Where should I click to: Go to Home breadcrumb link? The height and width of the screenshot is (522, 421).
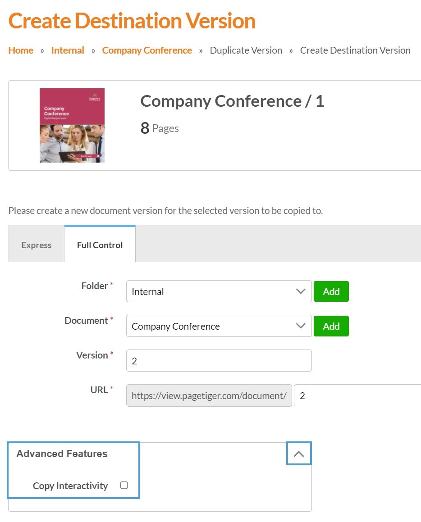[21, 50]
